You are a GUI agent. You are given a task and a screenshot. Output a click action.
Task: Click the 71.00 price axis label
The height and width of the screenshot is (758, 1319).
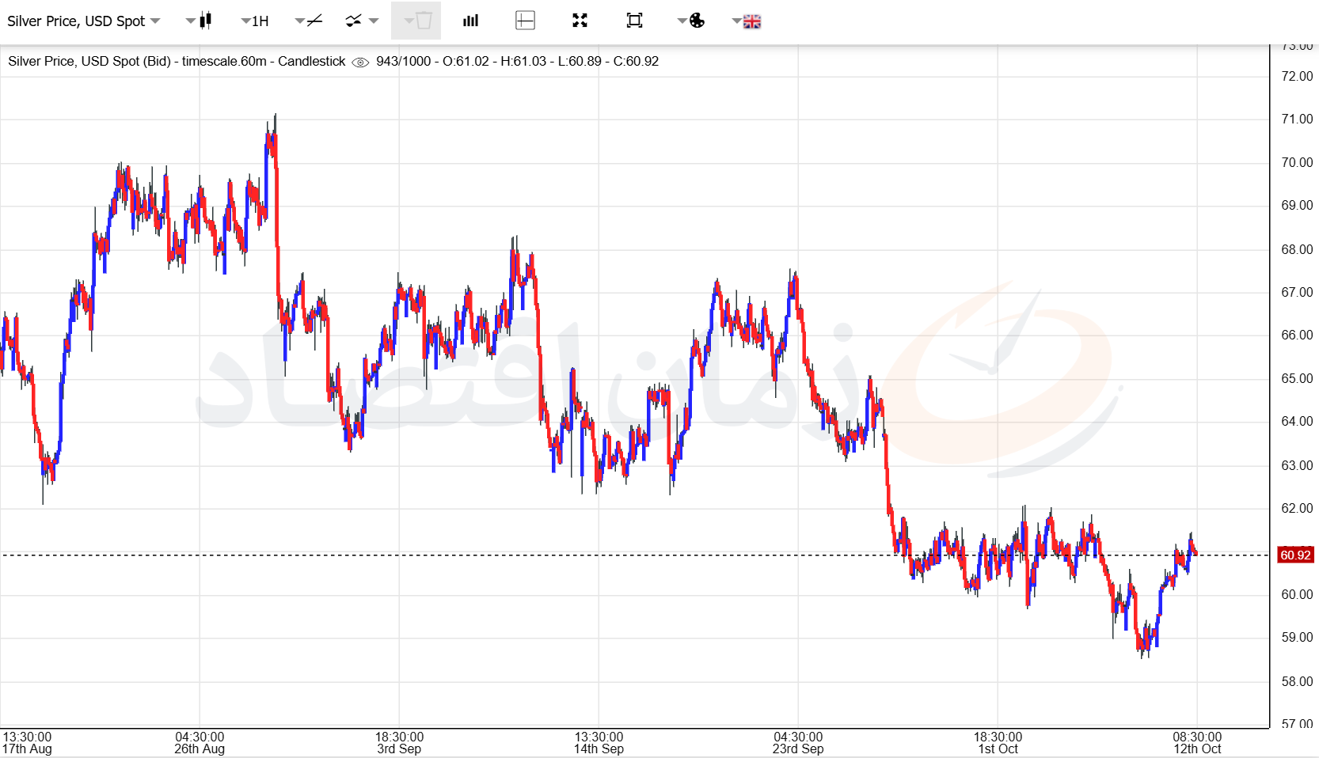1297,119
